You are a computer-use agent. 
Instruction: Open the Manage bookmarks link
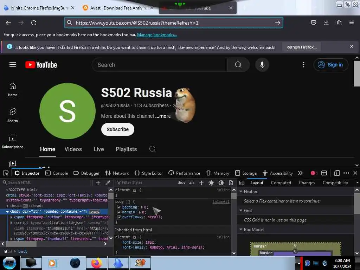coord(157,35)
